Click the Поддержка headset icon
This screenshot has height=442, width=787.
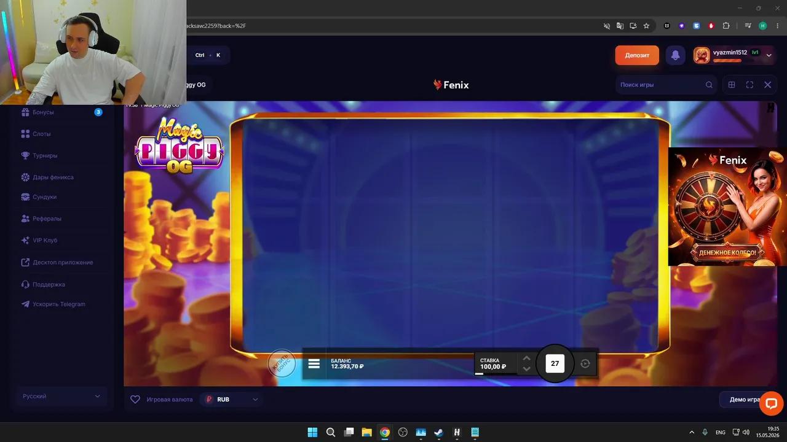pyautogui.click(x=25, y=284)
